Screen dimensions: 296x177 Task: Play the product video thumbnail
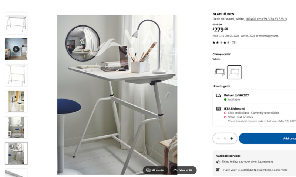pyautogui.click(x=16, y=49)
